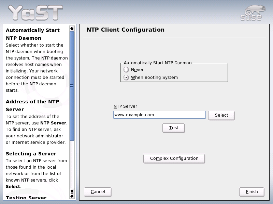273x204 pixels.
Task: Click the help panel scrollbar thumb
Action: pos(72,86)
